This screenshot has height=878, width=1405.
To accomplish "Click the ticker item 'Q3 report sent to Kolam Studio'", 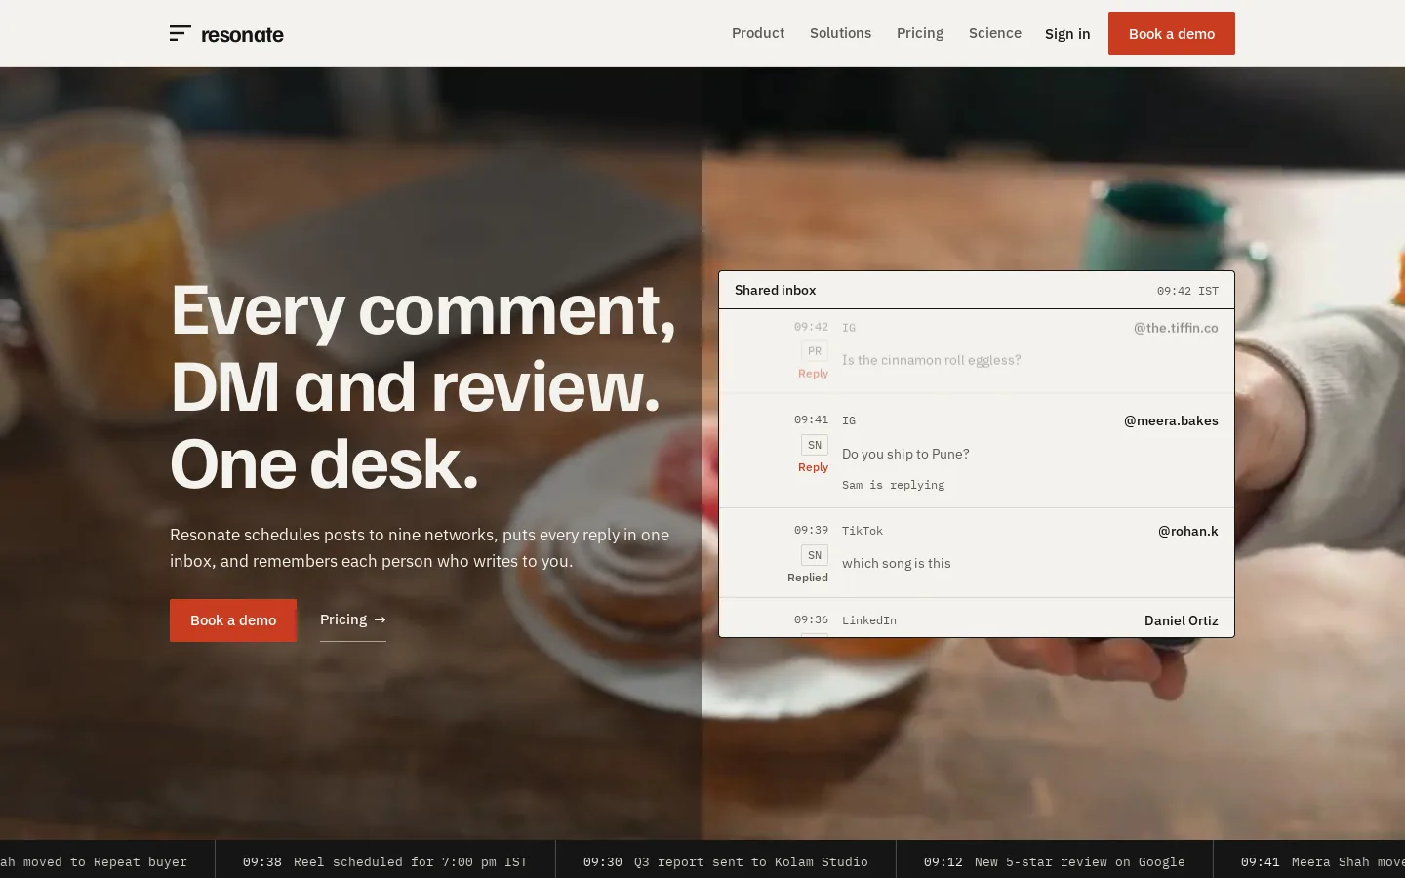I will click(751, 862).
